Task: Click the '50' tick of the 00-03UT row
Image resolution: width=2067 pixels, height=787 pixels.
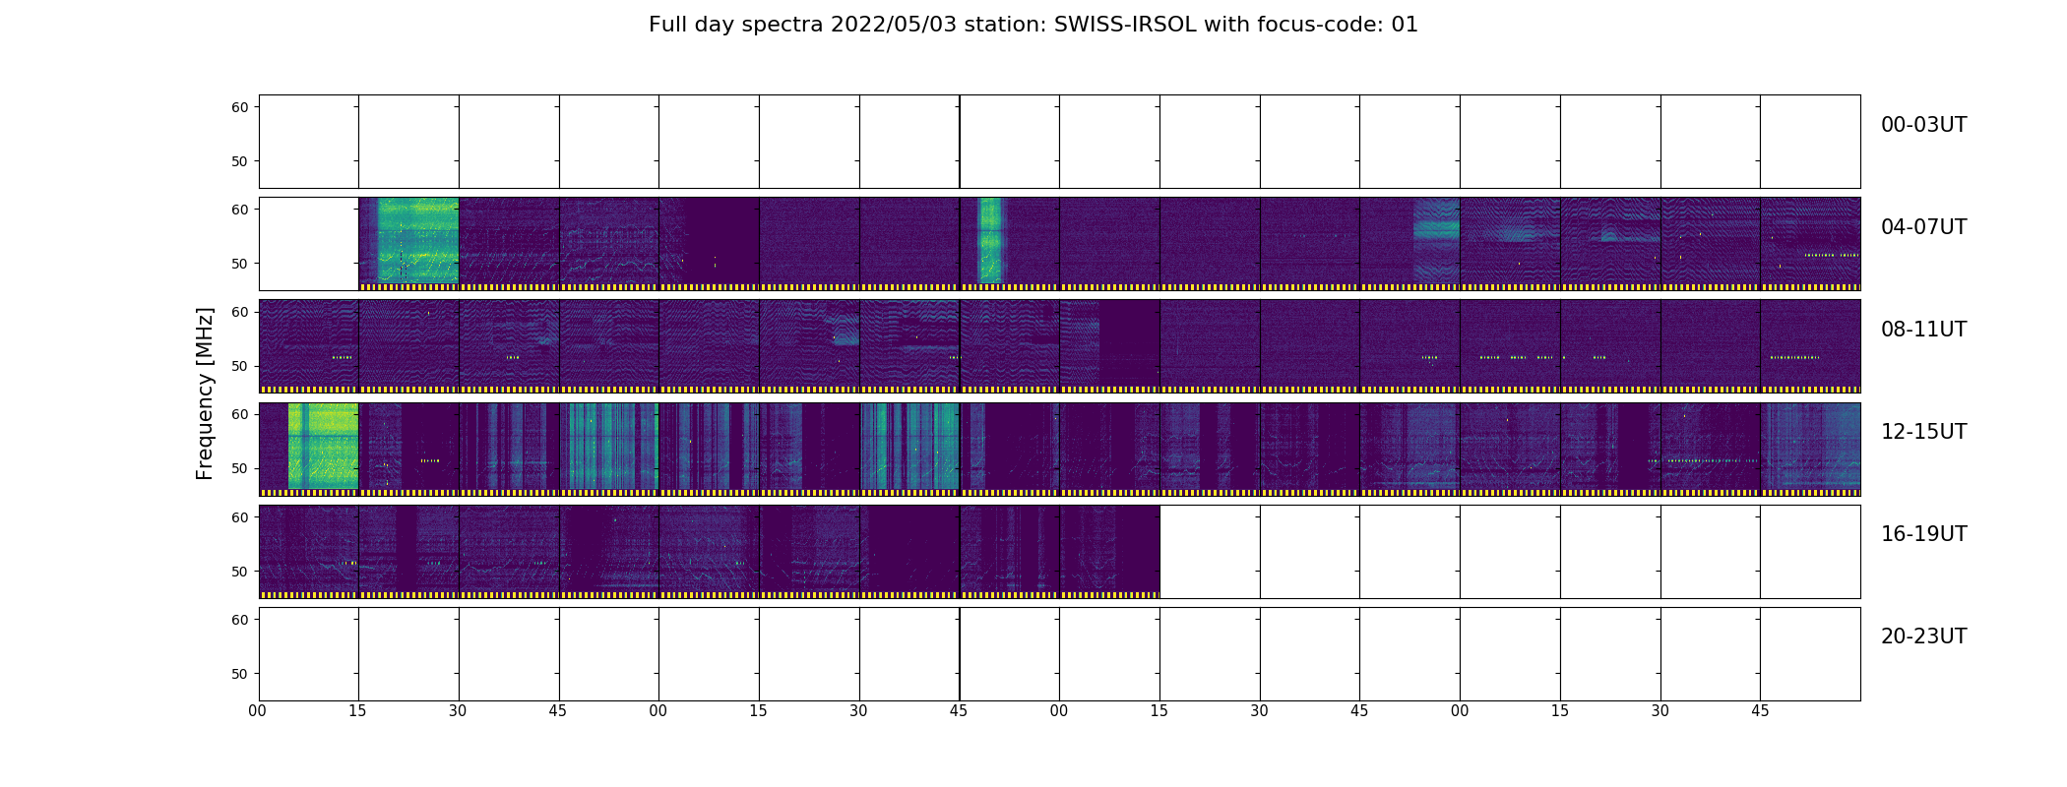Action: pos(239,161)
